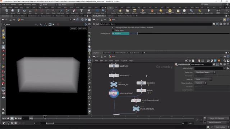Screen dimensions: 230x129
Task: Add a Portal Light from shelf
Action: point(200,11)
